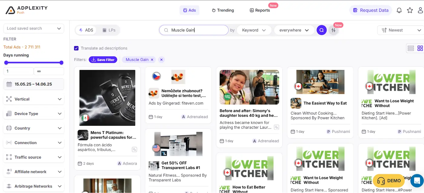Click the Country globe filter icon
This screenshot has width=424, height=193.
tap(9, 128)
